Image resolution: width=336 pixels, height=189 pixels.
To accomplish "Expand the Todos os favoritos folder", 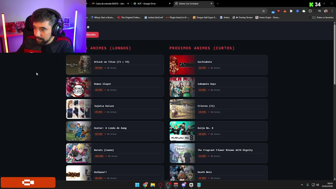I will (323, 18).
